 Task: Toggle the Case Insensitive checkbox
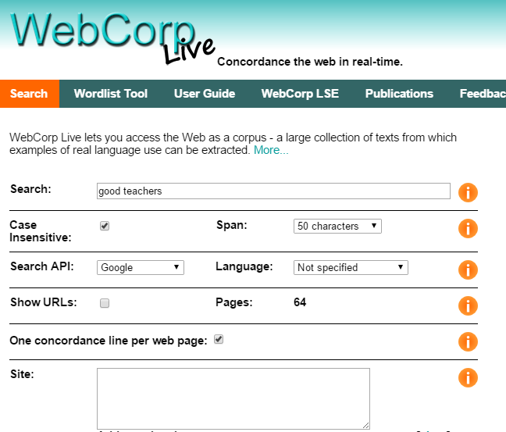pos(105,226)
